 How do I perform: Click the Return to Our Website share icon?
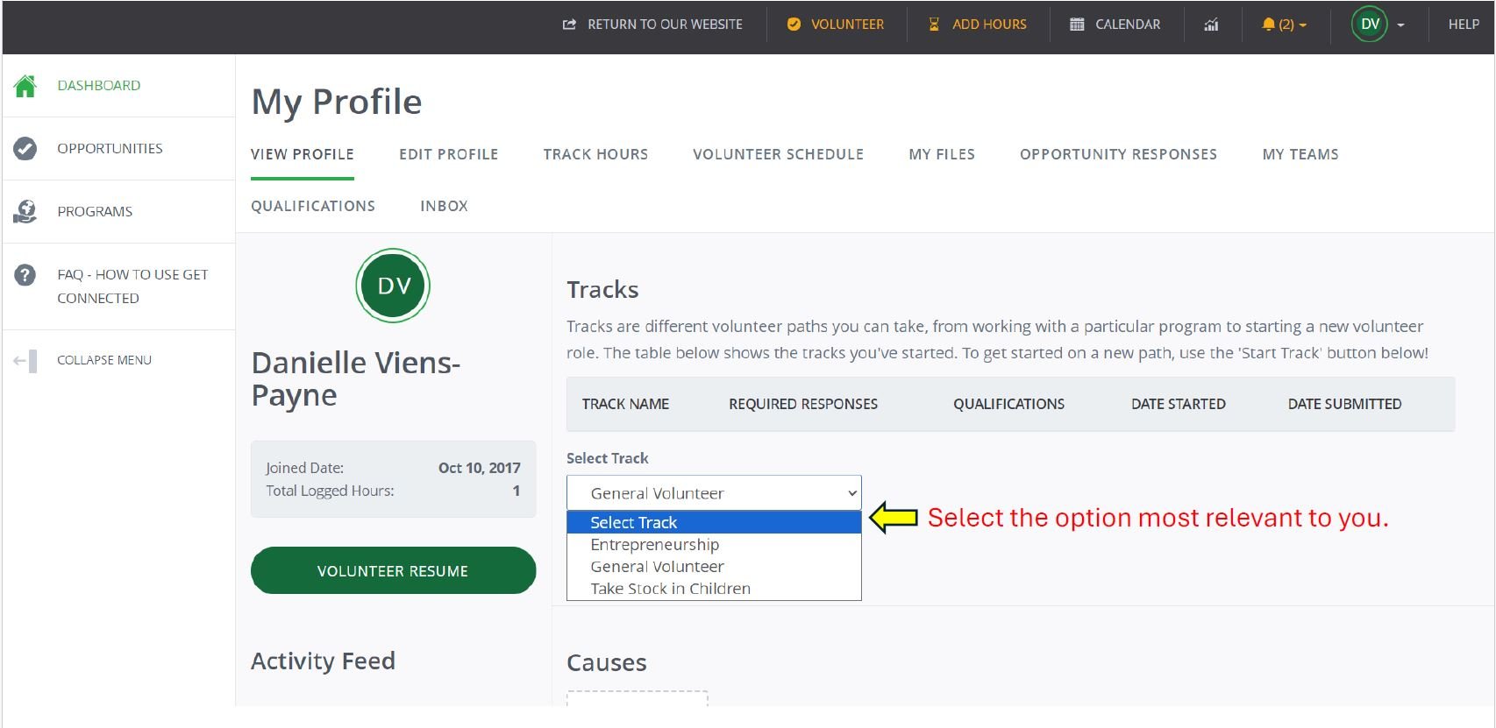click(x=569, y=25)
